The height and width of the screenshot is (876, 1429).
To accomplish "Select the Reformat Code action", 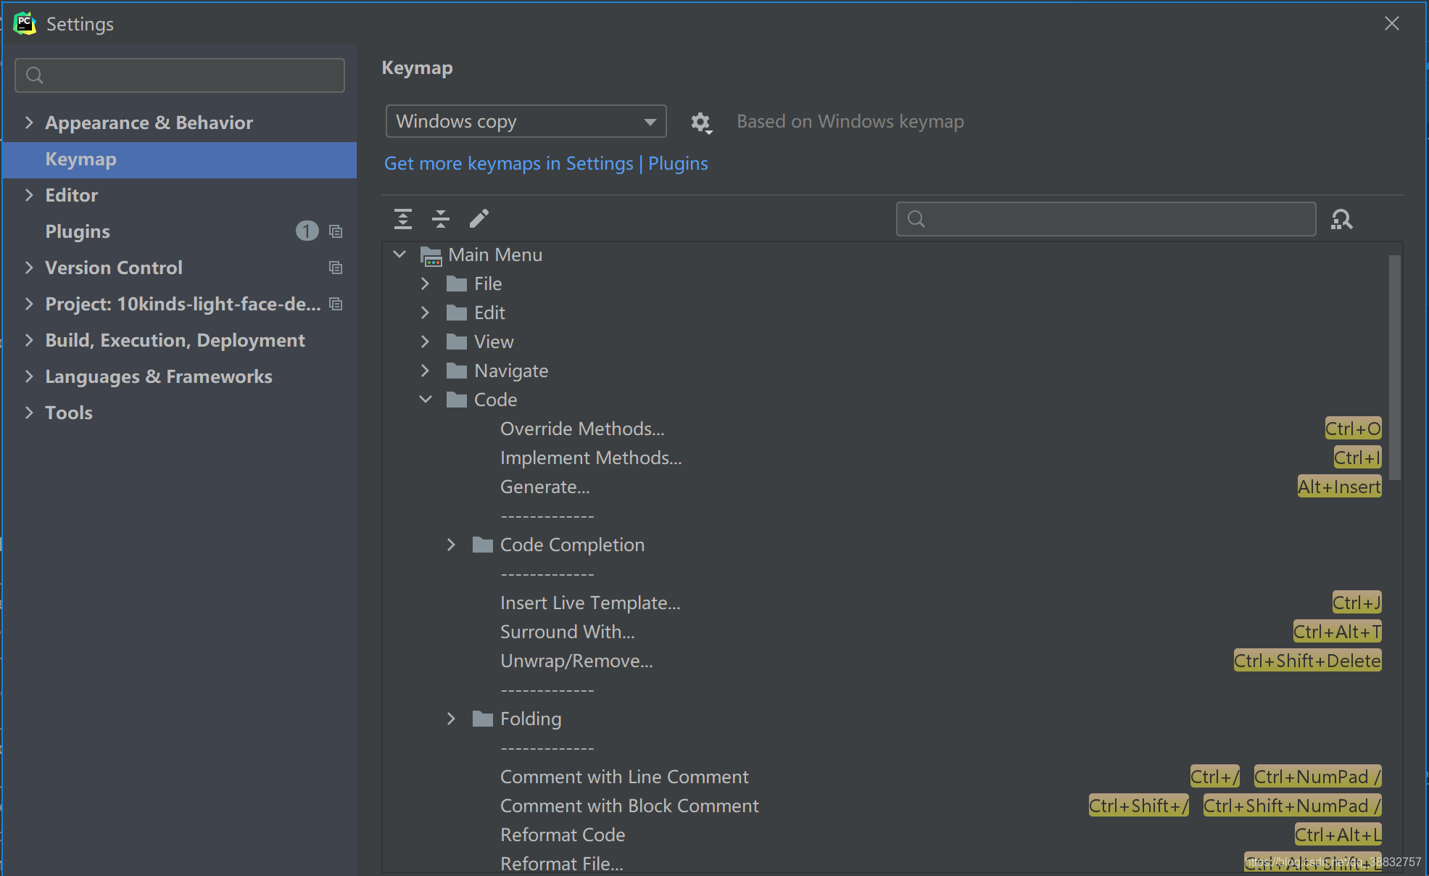I will 563,835.
